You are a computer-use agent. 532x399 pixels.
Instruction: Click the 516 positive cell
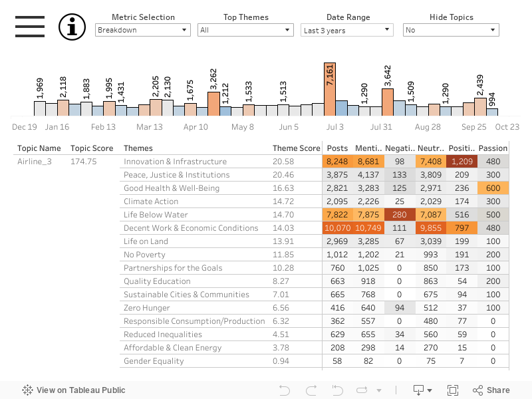pos(462,215)
